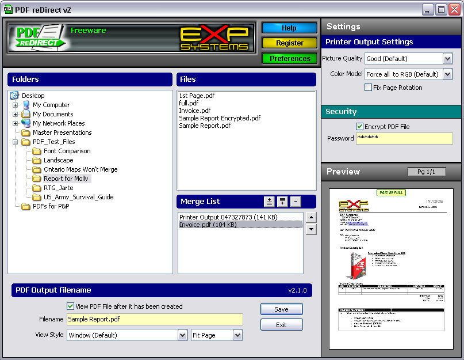Select the US_Army_Survival_Guide folder label
464x360 pixels.
(x=78, y=197)
